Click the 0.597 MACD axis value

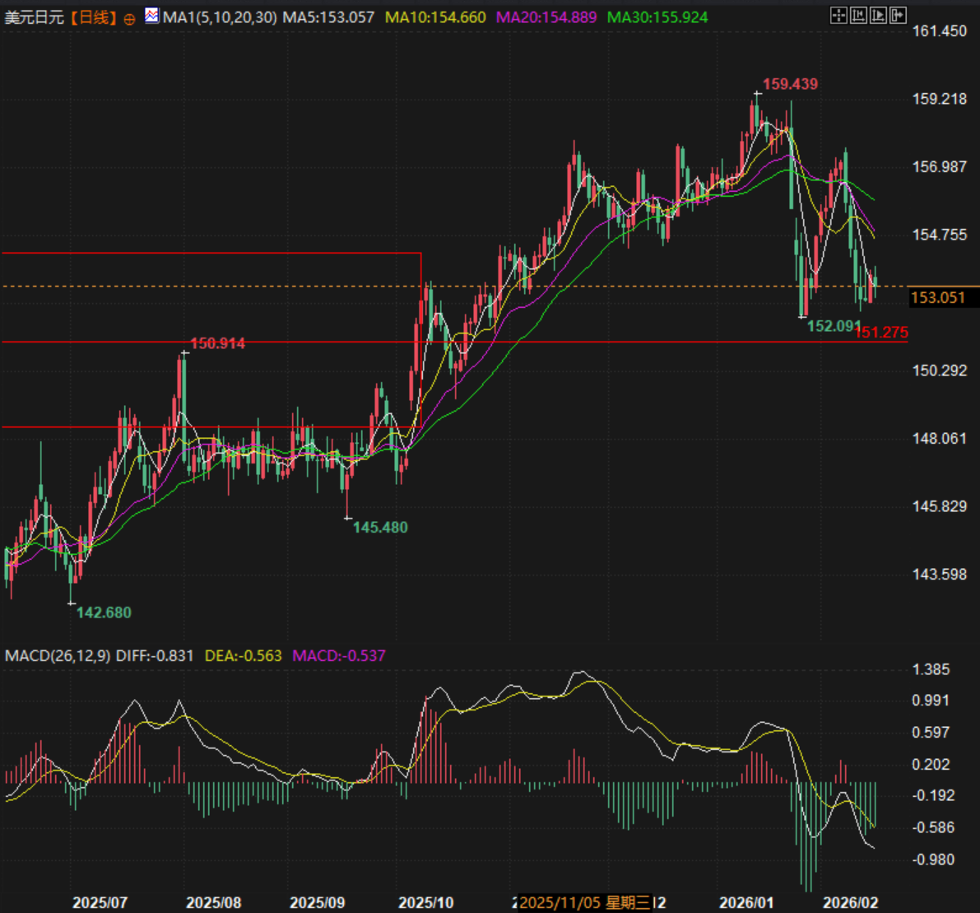931,732
